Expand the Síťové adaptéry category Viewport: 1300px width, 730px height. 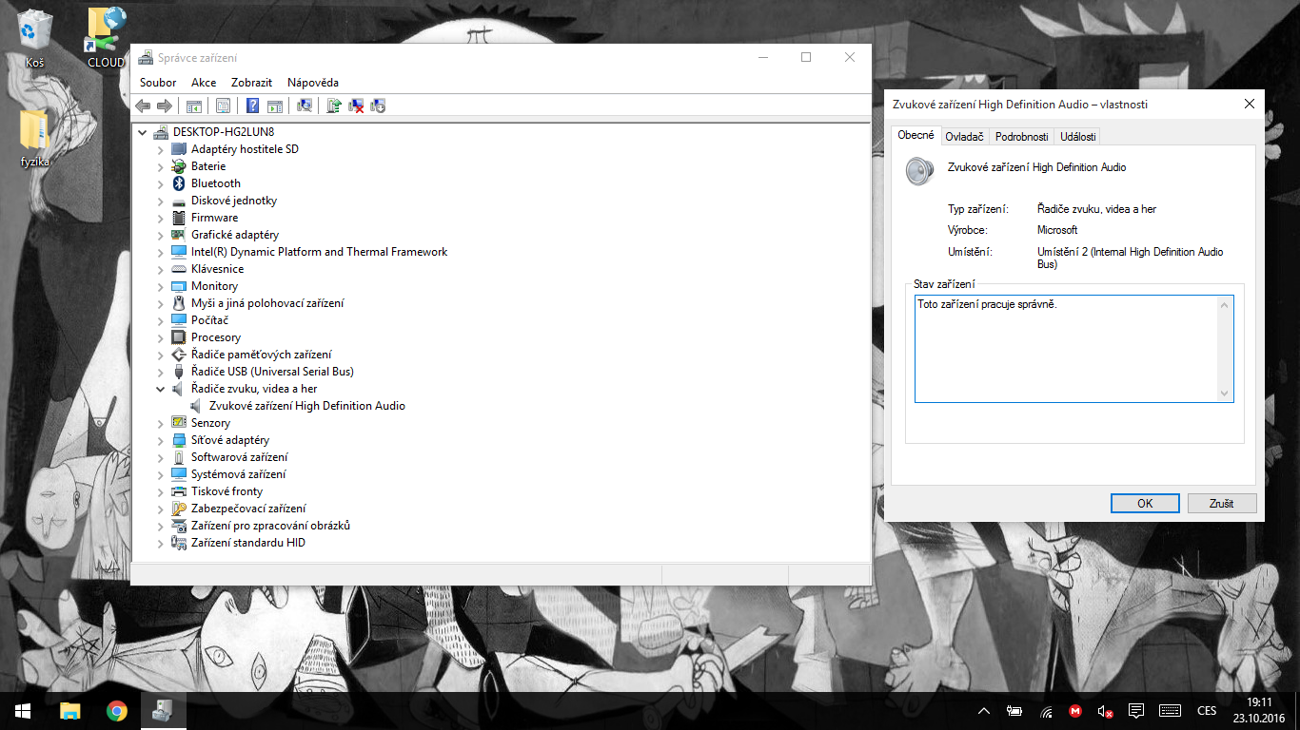pyautogui.click(x=160, y=440)
